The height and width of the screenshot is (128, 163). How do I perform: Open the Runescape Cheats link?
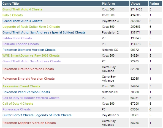[17, 109]
